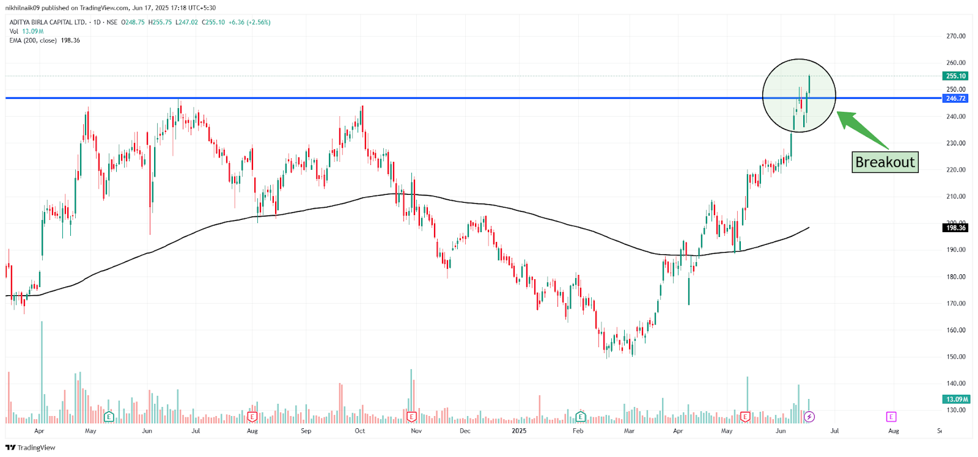The image size is (978, 457).
Task: Click the red earnings E marker in May 2025
Action: pyautogui.click(x=745, y=417)
